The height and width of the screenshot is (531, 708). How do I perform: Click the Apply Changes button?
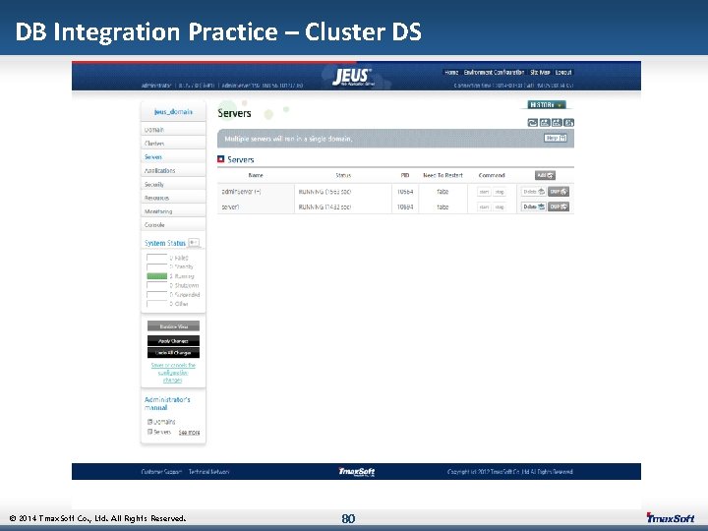[173, 341]
